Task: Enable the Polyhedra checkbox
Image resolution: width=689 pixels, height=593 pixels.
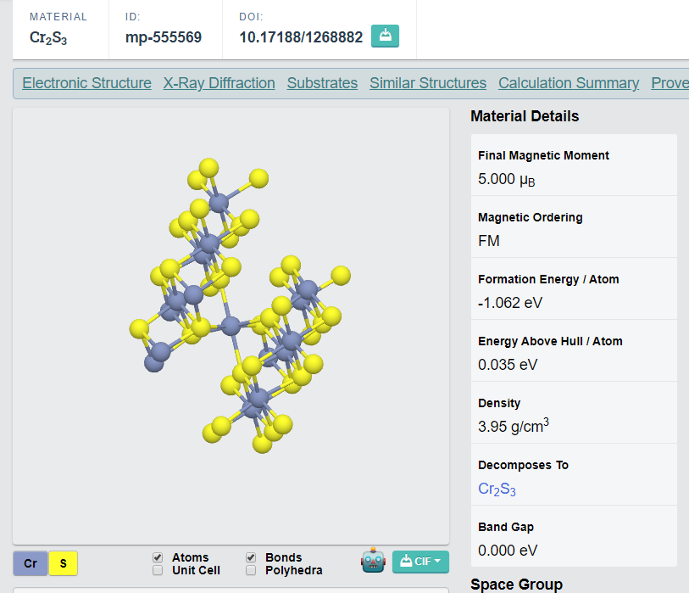Action: click(x=251, y=570)
